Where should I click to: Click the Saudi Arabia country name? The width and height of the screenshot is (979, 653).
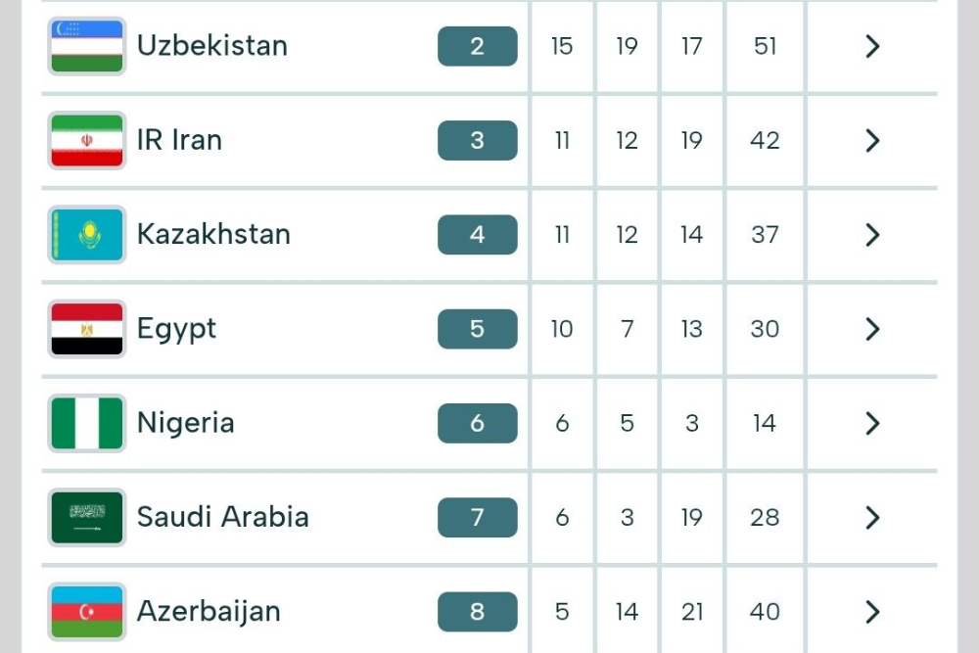pyautogui.click(x=223, y=517)
